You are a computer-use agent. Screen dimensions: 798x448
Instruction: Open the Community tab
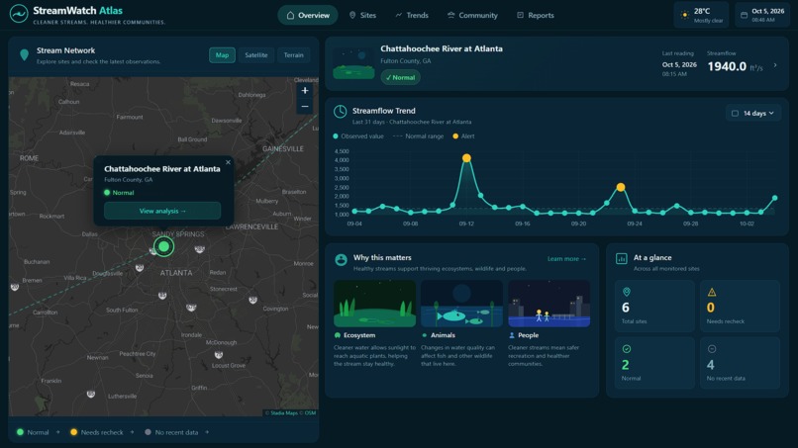click(472, 15)
